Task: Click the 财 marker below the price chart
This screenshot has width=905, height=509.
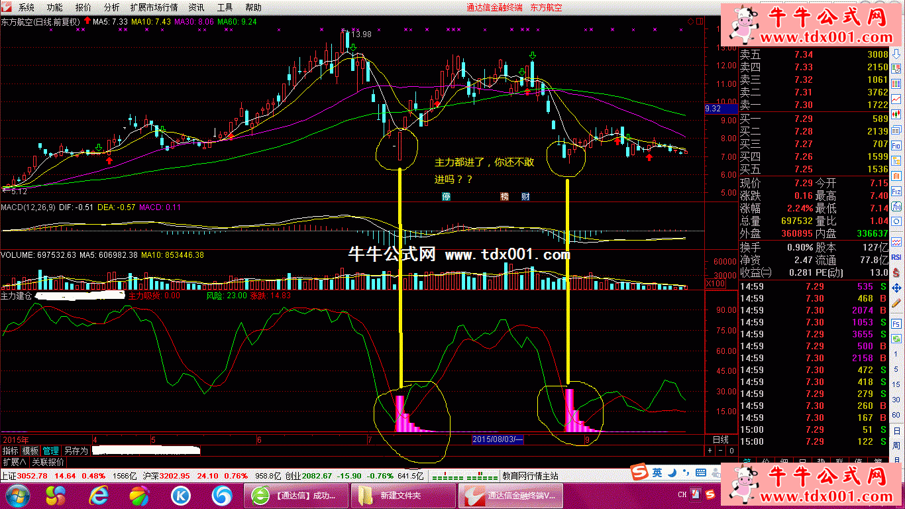Action: [x=525, y=197]
